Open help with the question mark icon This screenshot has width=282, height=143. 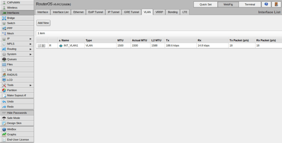point(266,4)
